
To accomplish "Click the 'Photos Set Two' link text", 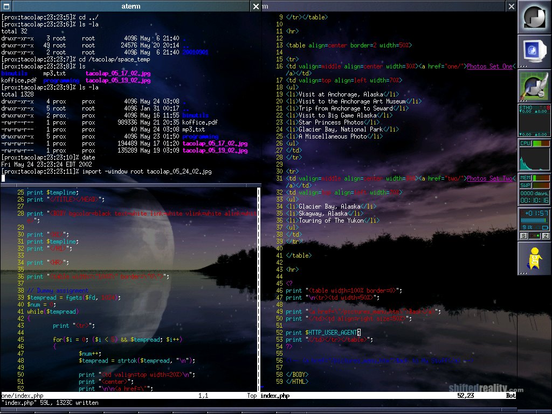I will pos(489,178).
